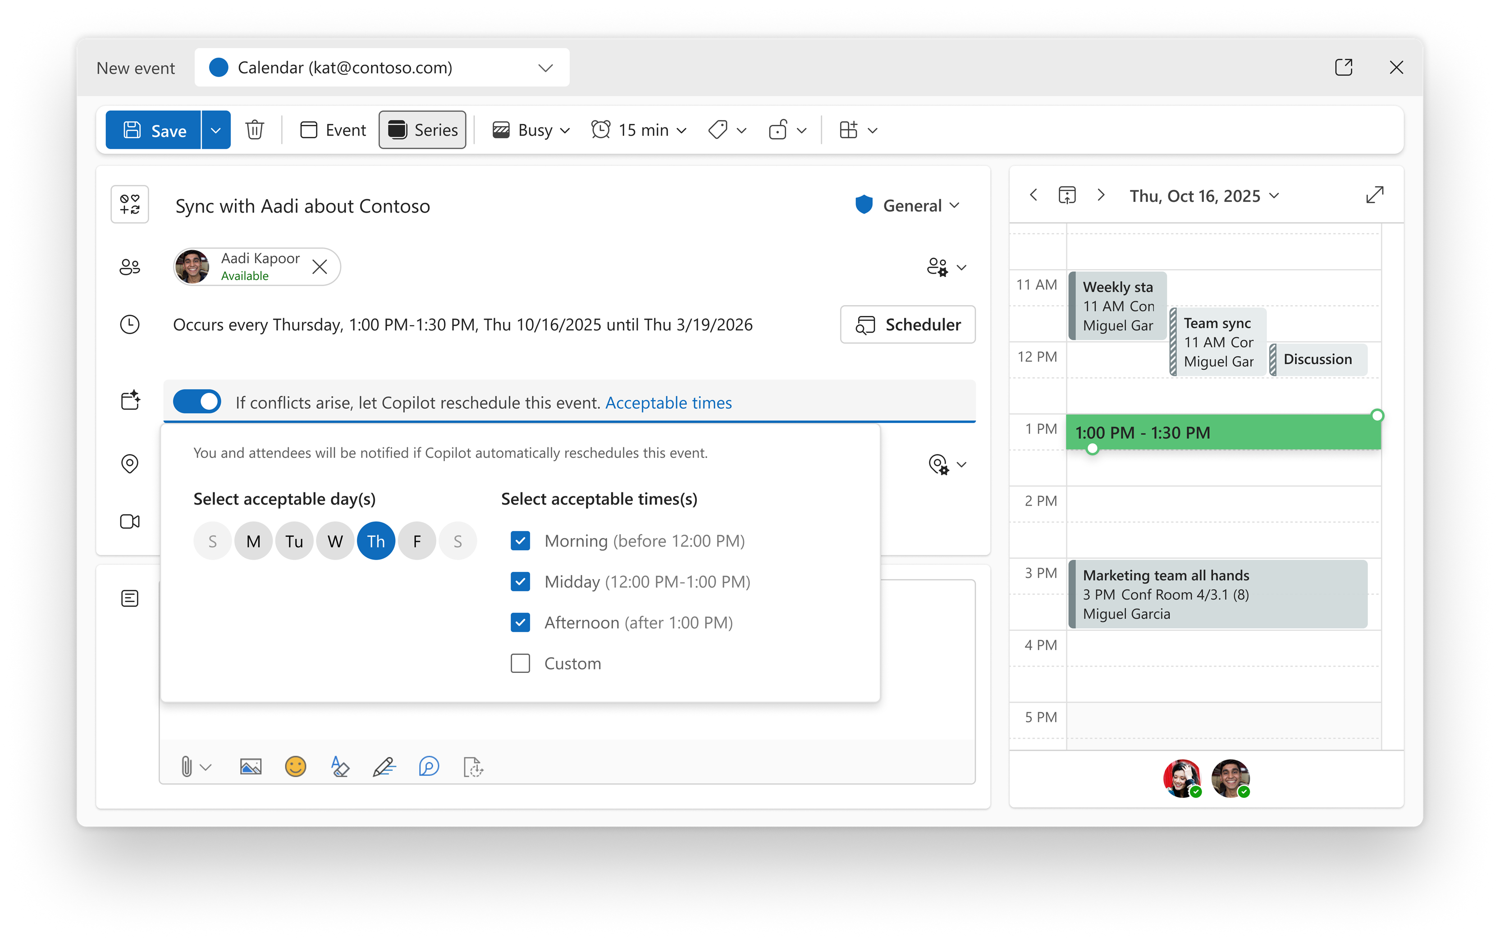Select Friday as an acceptable day
The height and width of the screenshot is (942, 1500).
417,541
